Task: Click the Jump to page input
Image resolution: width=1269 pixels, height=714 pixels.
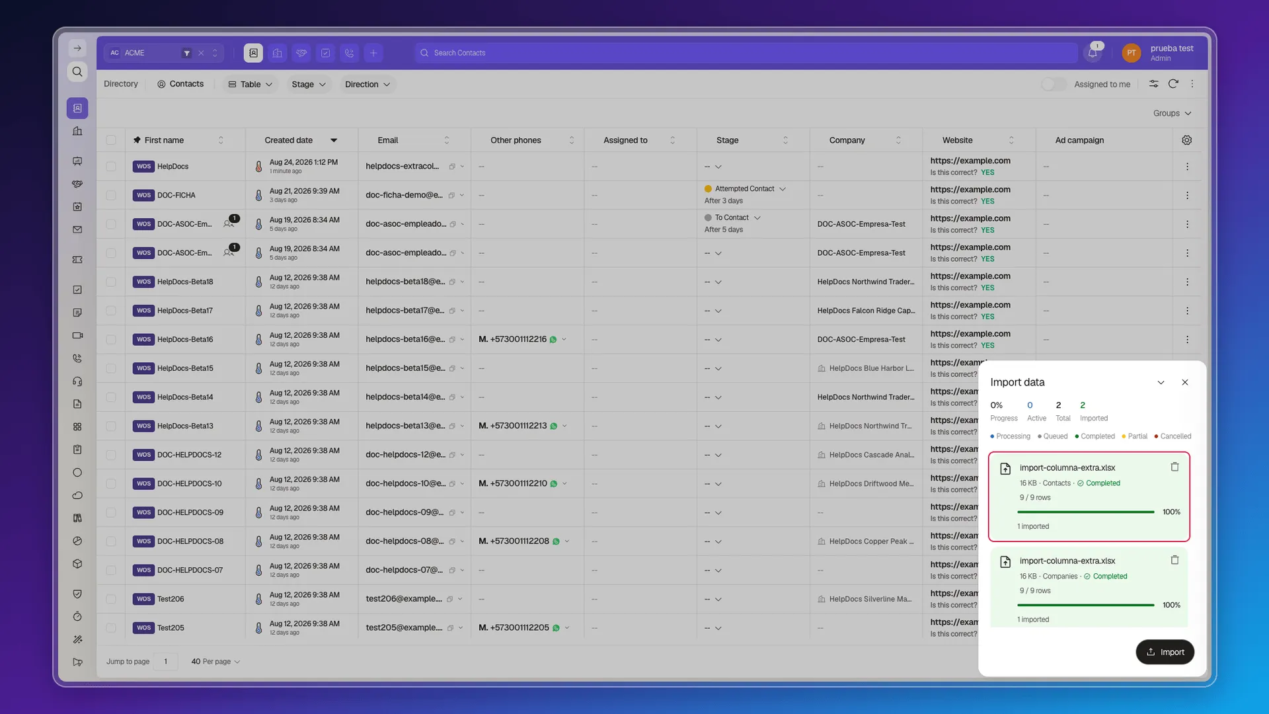Action: [x=165, y=662]
